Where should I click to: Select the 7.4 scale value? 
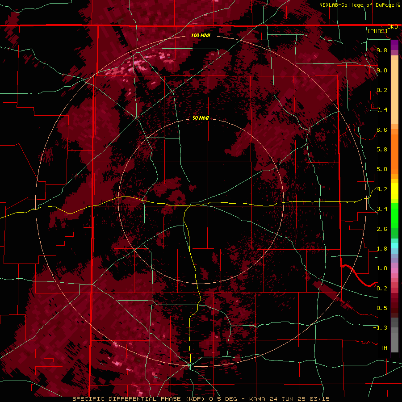pos(382,110)
